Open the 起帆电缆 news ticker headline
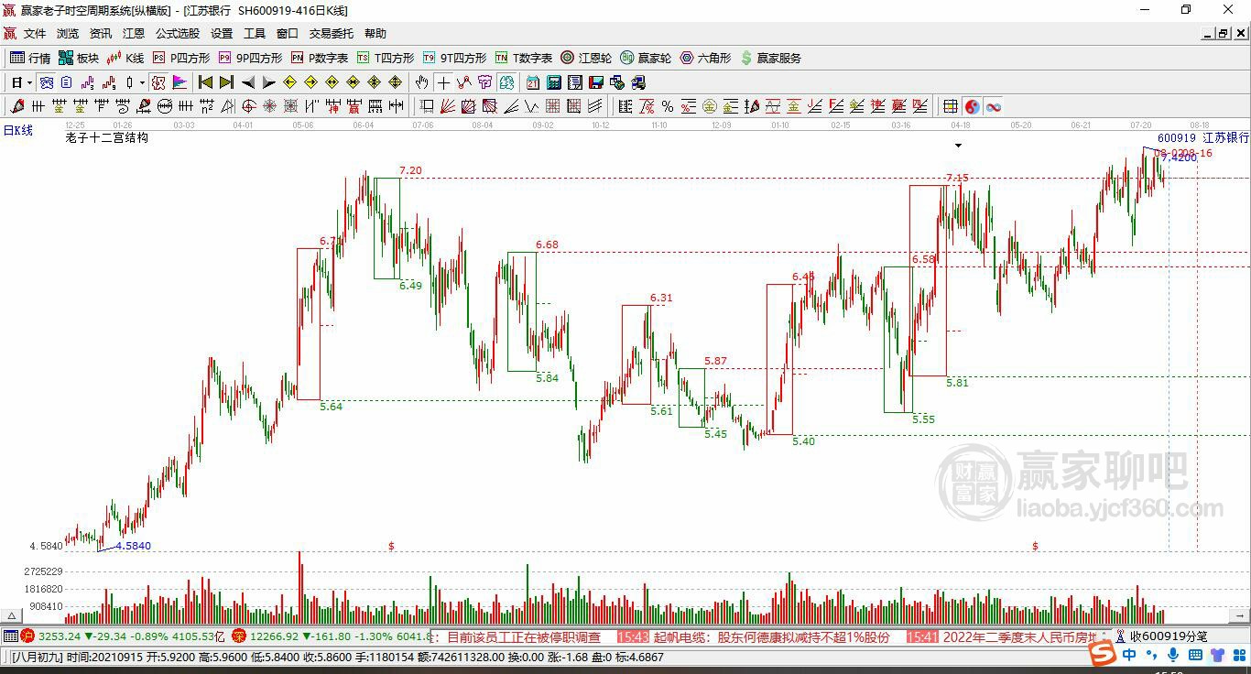Screen dimensions: 1251x674 coord(771,636)
